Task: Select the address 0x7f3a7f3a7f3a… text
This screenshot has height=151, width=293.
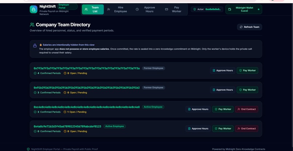Action: [87, 68]
